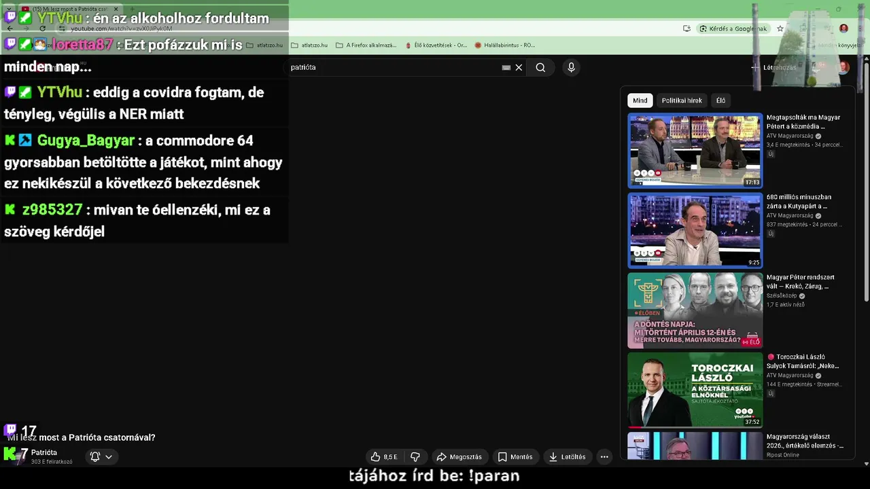Open the Halállabirintus bookmark
The image size is (870, 489).
(504, 46)
